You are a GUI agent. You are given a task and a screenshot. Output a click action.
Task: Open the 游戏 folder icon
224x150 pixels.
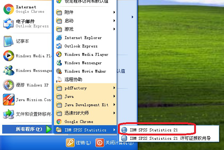click(59, 29)
